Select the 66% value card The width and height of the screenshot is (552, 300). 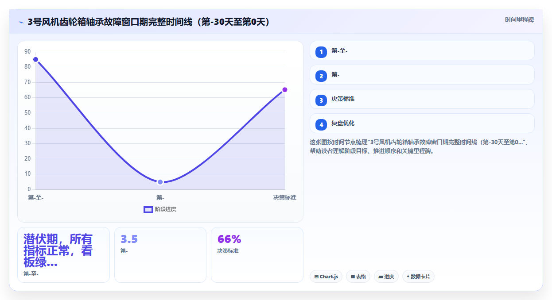pos(257,254)
